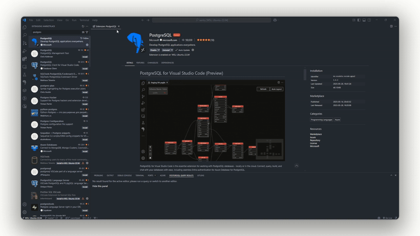The width and height of the screenshot is (420, 236).
Task: Split the editor to the right
Action: (391, 26)
